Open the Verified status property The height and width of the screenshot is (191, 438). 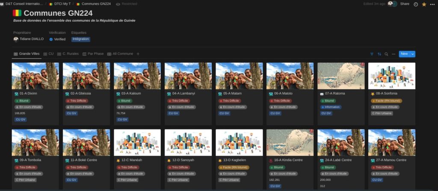tap(57, 39)
